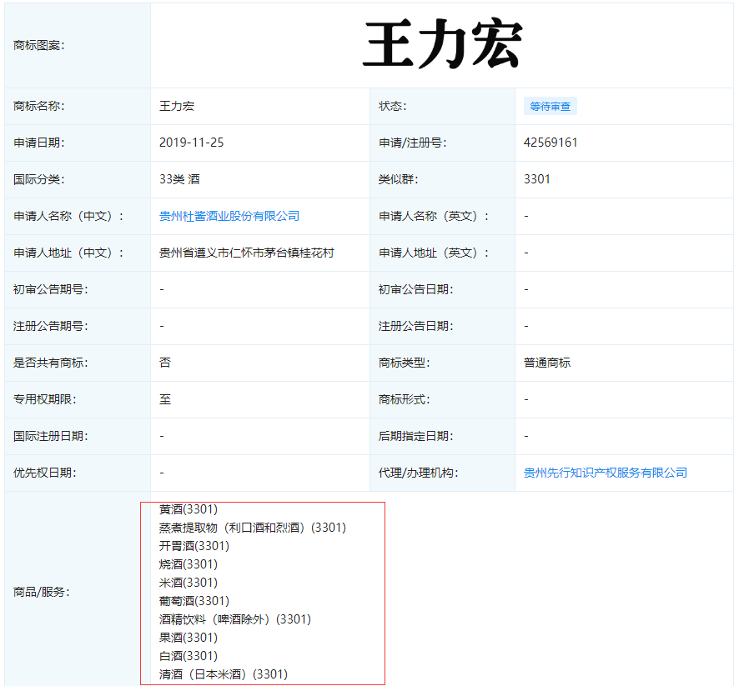Click the 商品/服务 row label
The width and height of the screenshot is (739, 686).
42,592
